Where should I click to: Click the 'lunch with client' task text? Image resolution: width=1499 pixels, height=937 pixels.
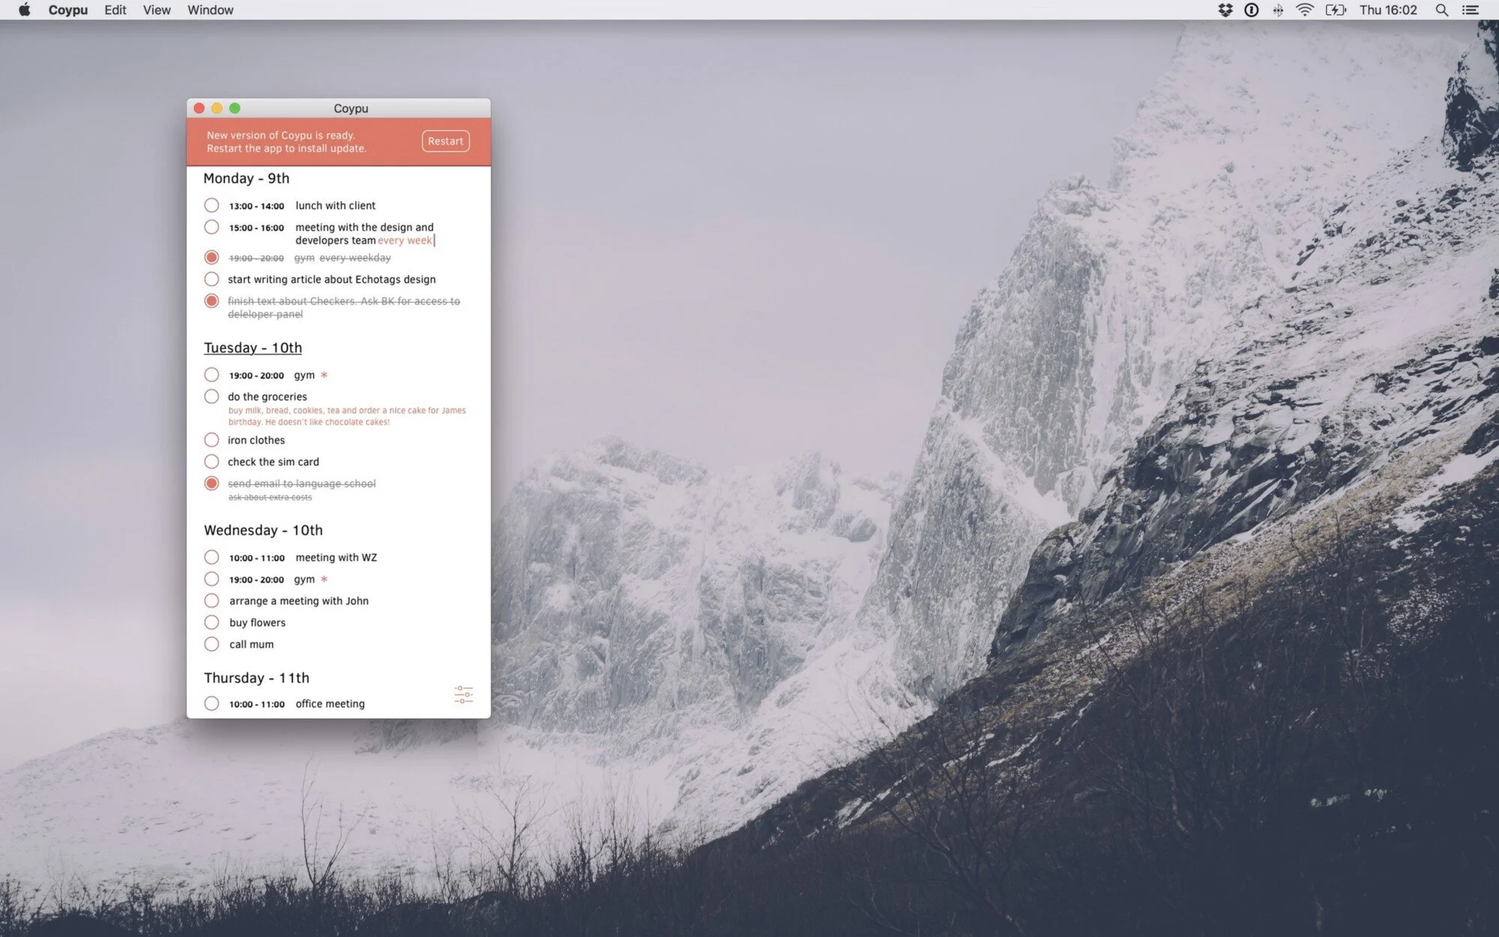(x=336, y=205)
